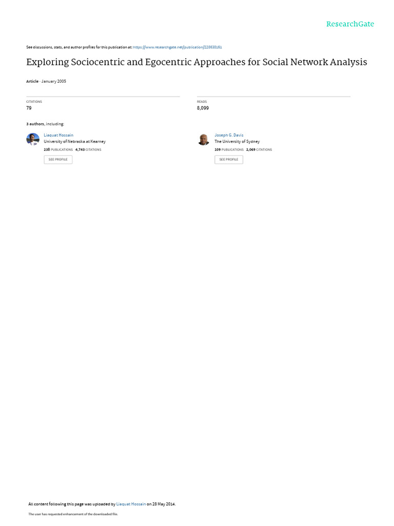Click the "3 authors, including" label
The height and width of the screenshot is (526, 394).
click(x=45, y=124)
